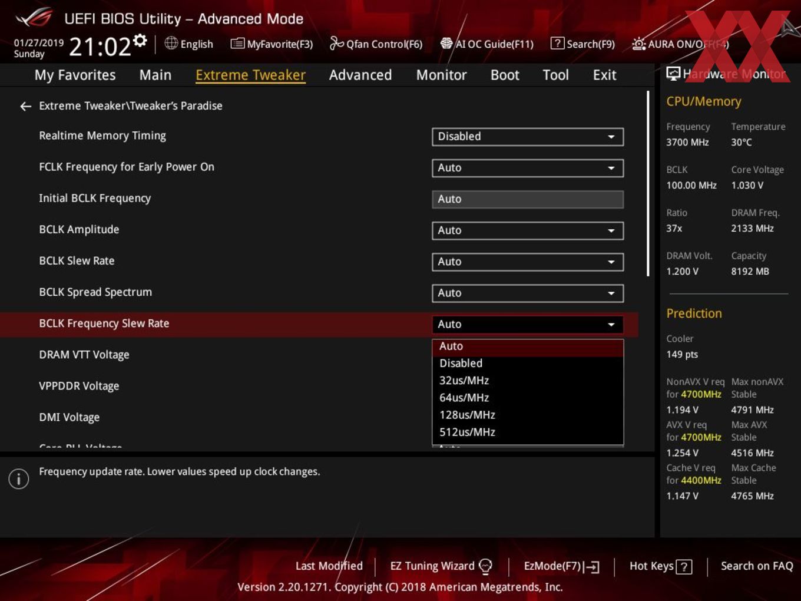Screen dimensions: 801x601
Task: Select Disabled in the open dropdown list
Action: pos(528,364)
